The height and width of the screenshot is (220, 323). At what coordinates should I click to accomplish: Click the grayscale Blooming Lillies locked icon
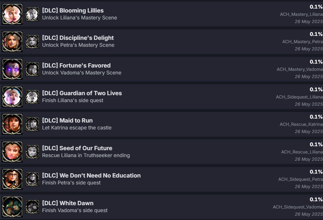(32, 14)
